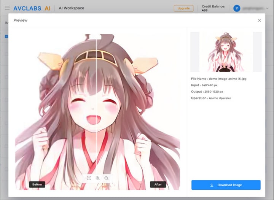
Task: Click the After label
Action: (158, 184)
